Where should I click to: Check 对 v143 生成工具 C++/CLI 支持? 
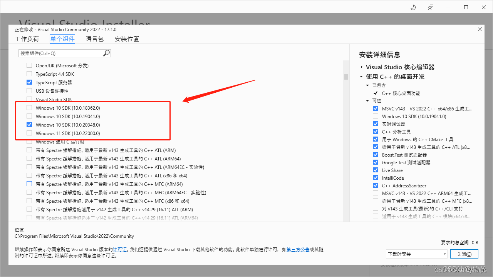(x=376, y=209)
